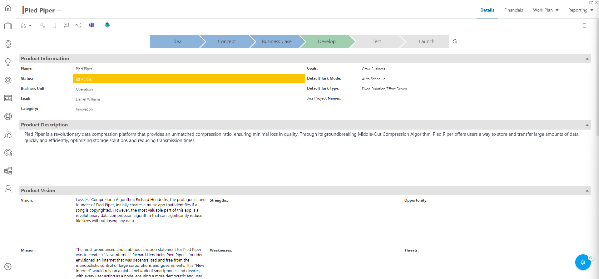Click Fixed Duration/Effort Driven value
The height and width of the screenshot is (279, 599).
click(384, 89)
